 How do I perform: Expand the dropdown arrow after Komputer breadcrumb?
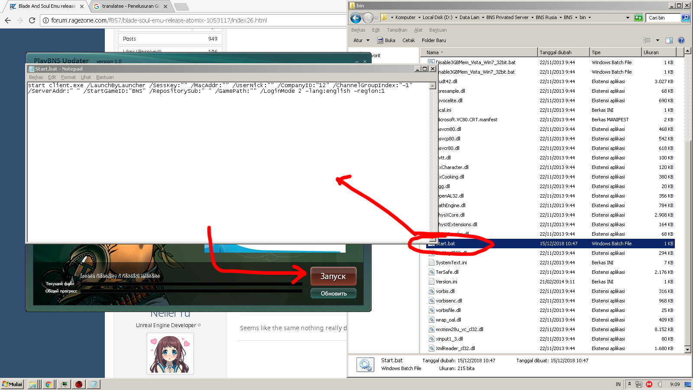click(x=419, y=18)
